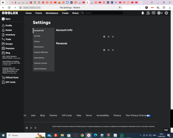173x138 pixels.
Task: Open Profile in left sidebar
Action: (x=7, y=26)
